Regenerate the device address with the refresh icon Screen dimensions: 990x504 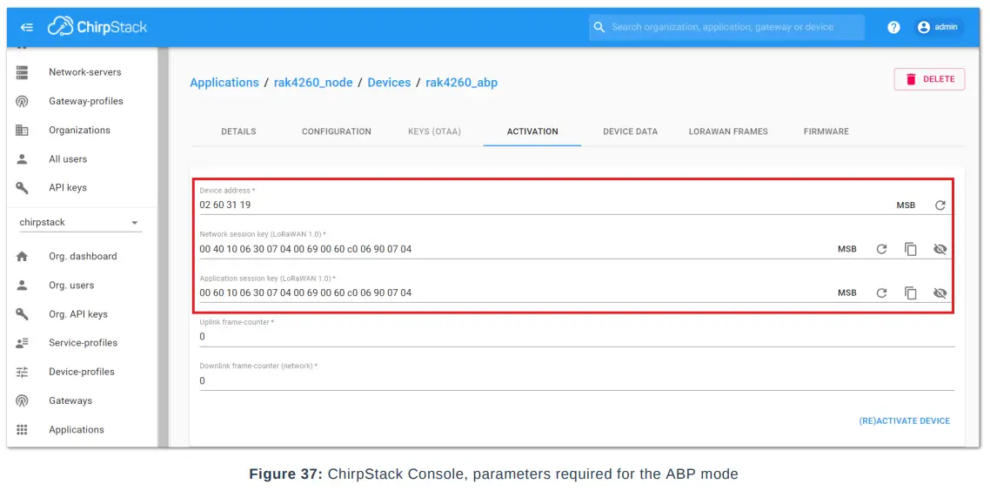click(x=941, y=205)
